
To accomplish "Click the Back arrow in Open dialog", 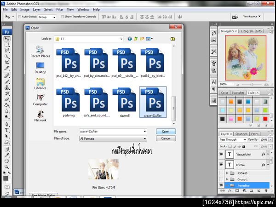I will [x=130, y=39].
